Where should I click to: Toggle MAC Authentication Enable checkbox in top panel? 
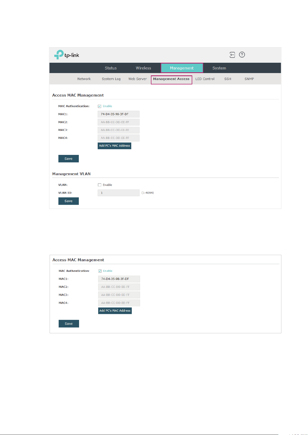pyautogui.click(x=99, y=106)
